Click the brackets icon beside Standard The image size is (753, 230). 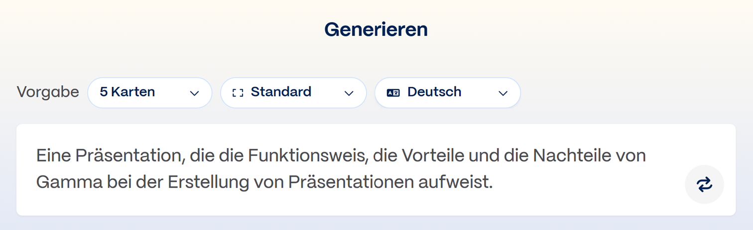point(238,93)
